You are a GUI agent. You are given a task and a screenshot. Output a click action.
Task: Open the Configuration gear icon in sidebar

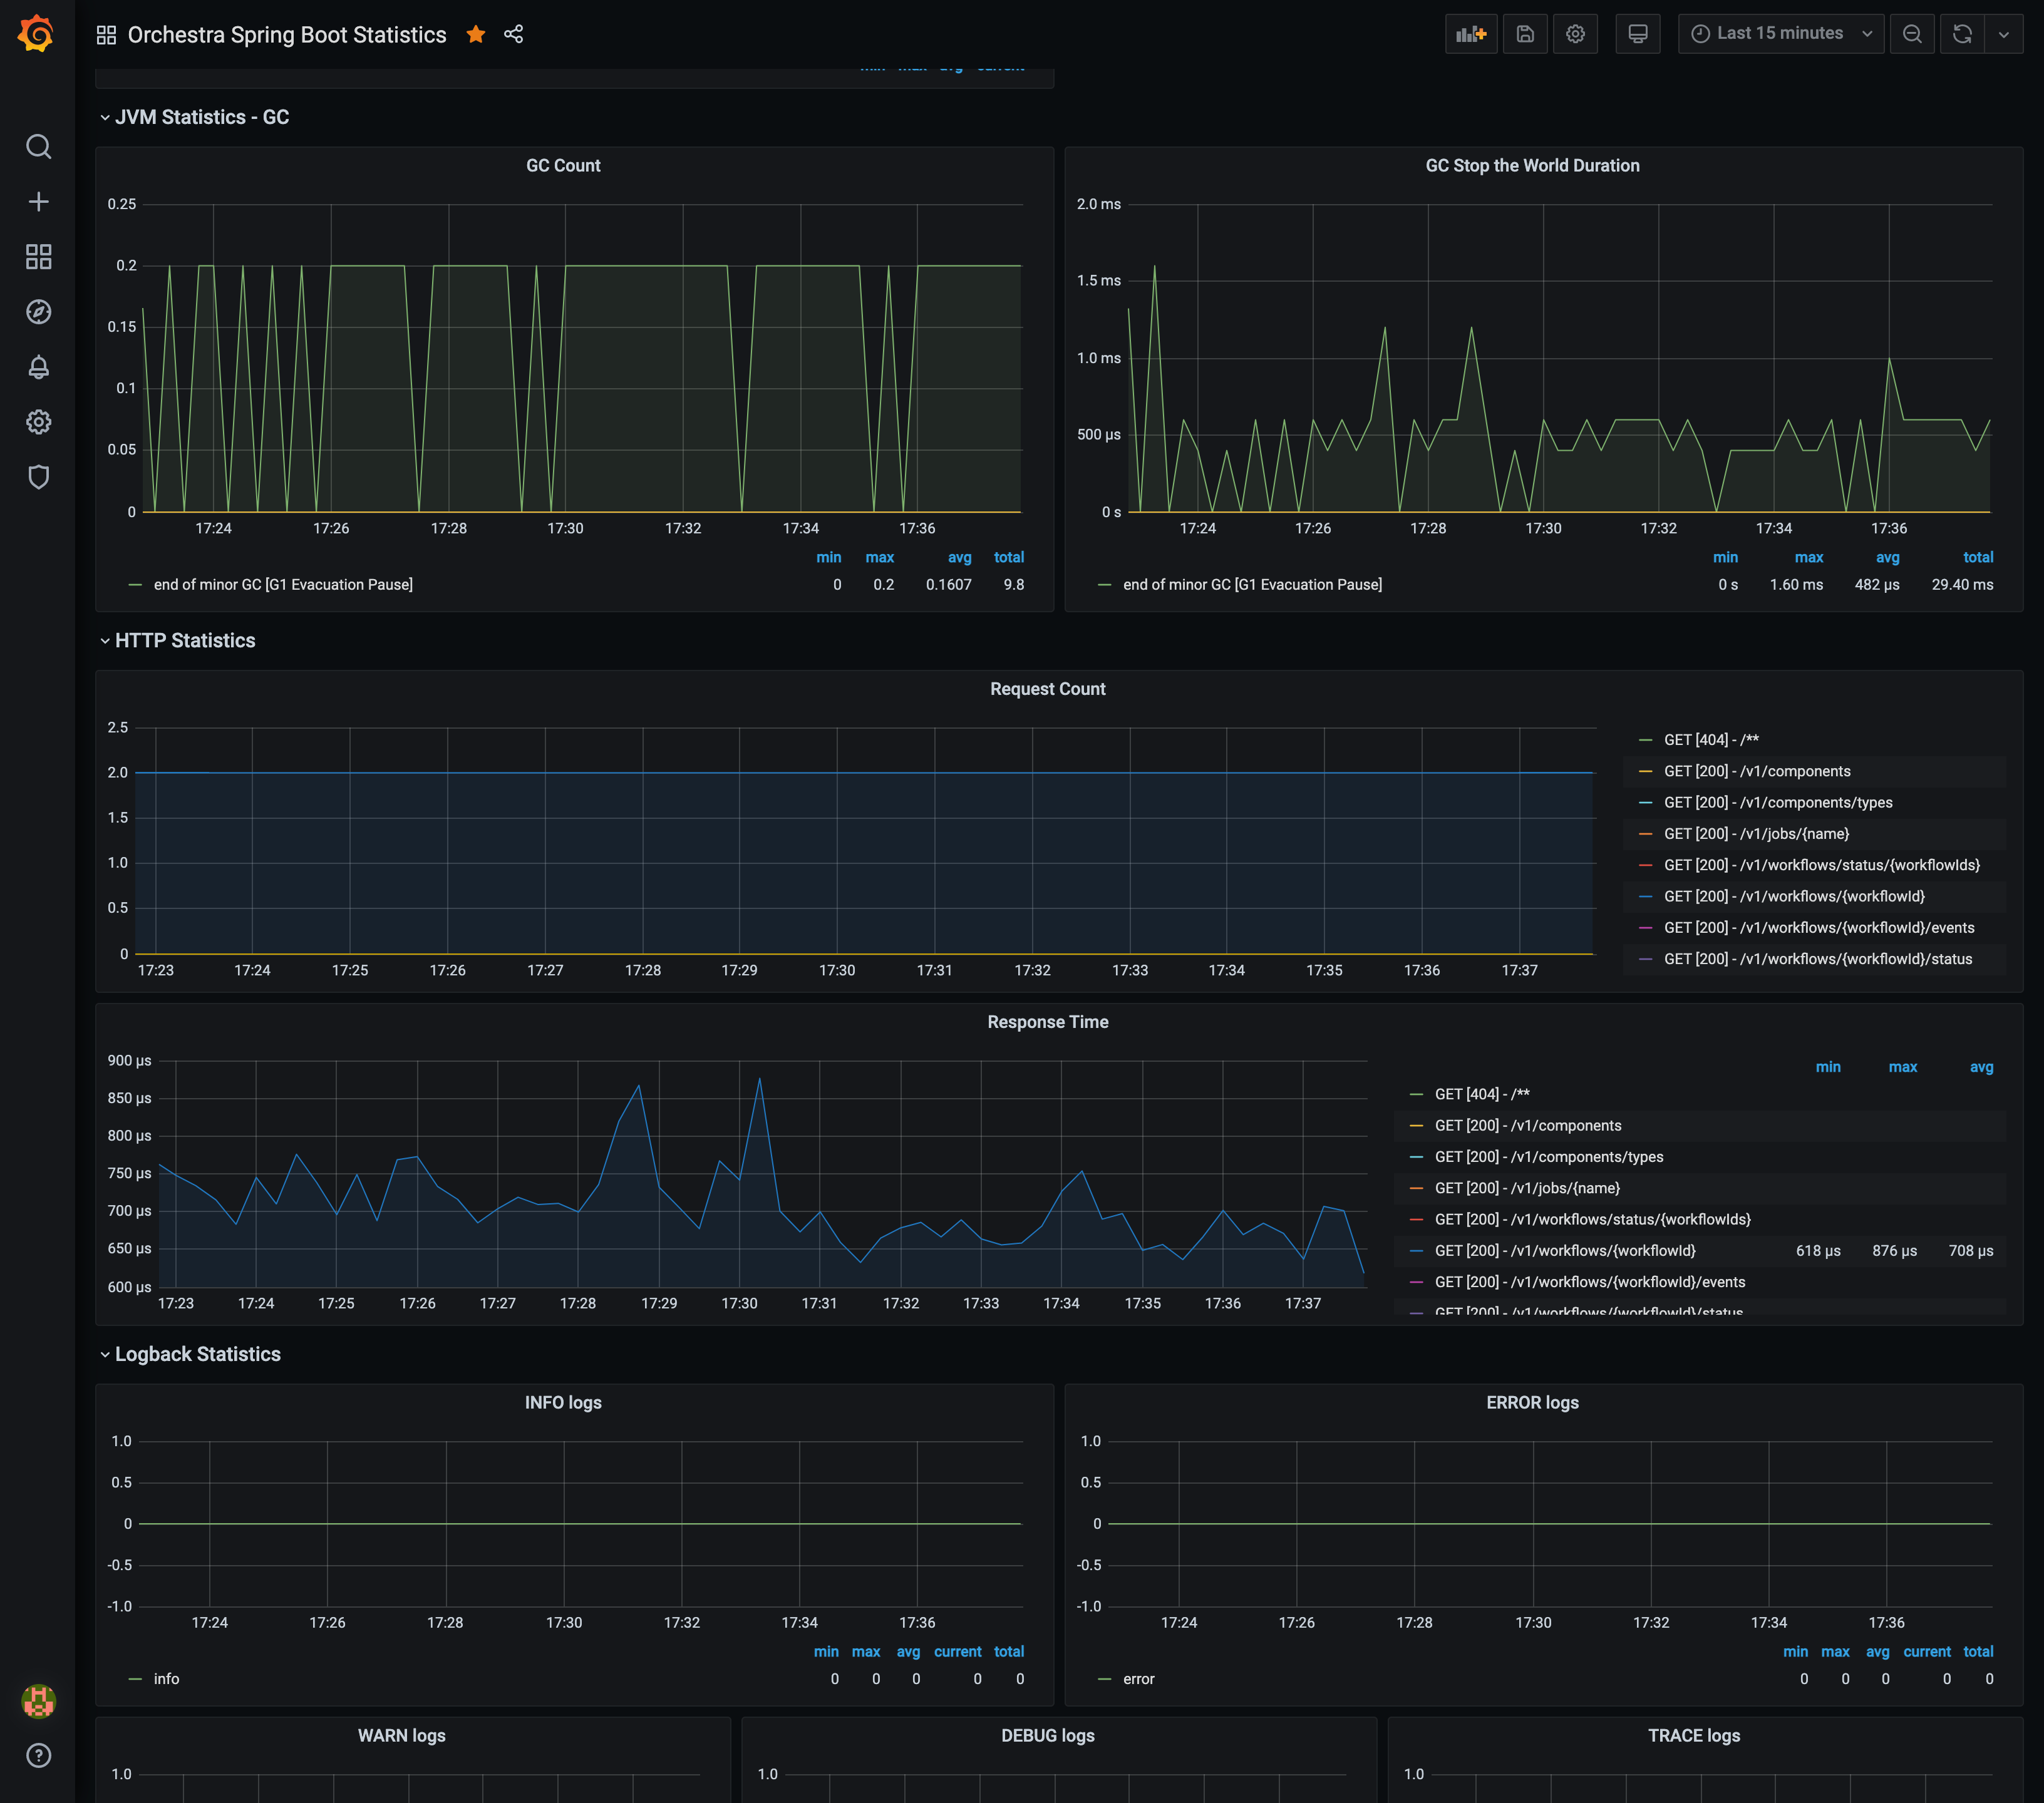click(38, 422)
